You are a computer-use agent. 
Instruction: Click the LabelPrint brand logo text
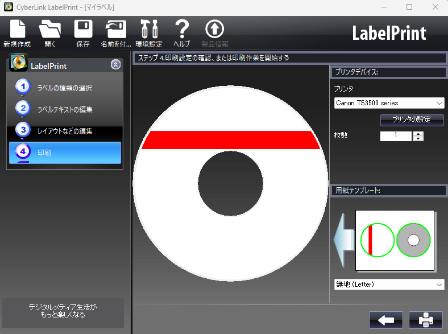pos(389,33)
